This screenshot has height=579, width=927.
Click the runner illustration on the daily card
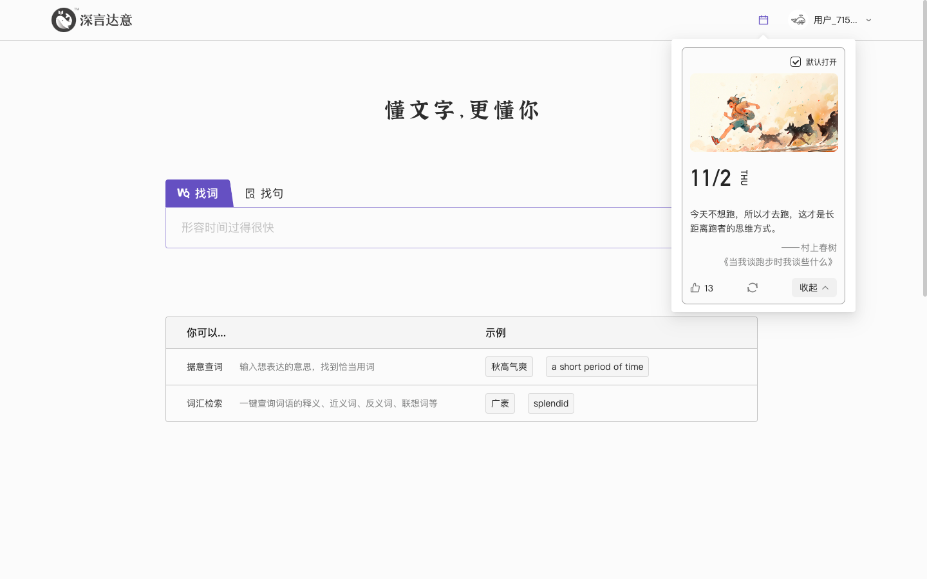[763, 113]
